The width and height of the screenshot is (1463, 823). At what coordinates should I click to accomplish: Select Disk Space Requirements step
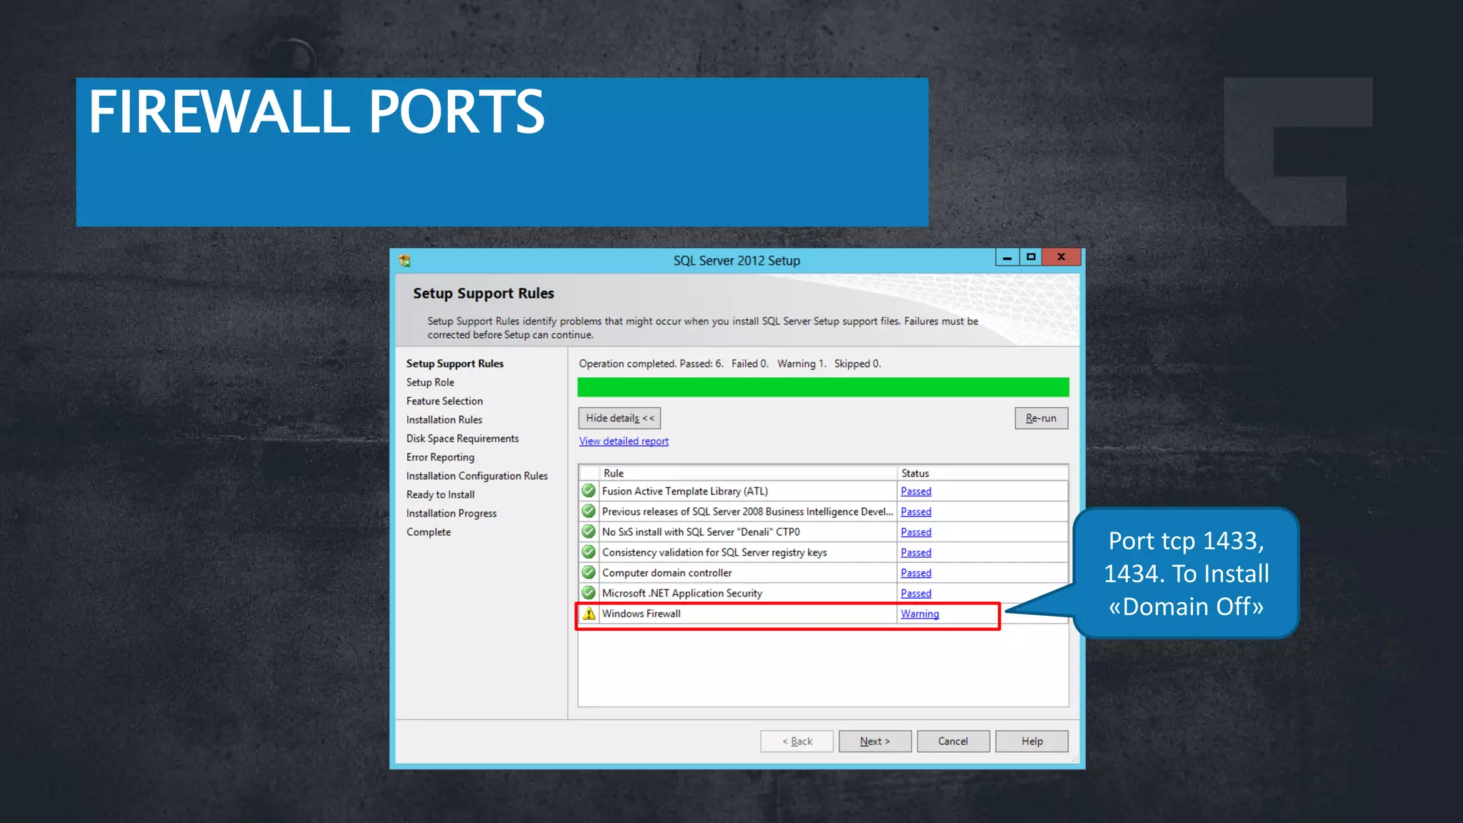pyautogui.click(x=462, y=439)
